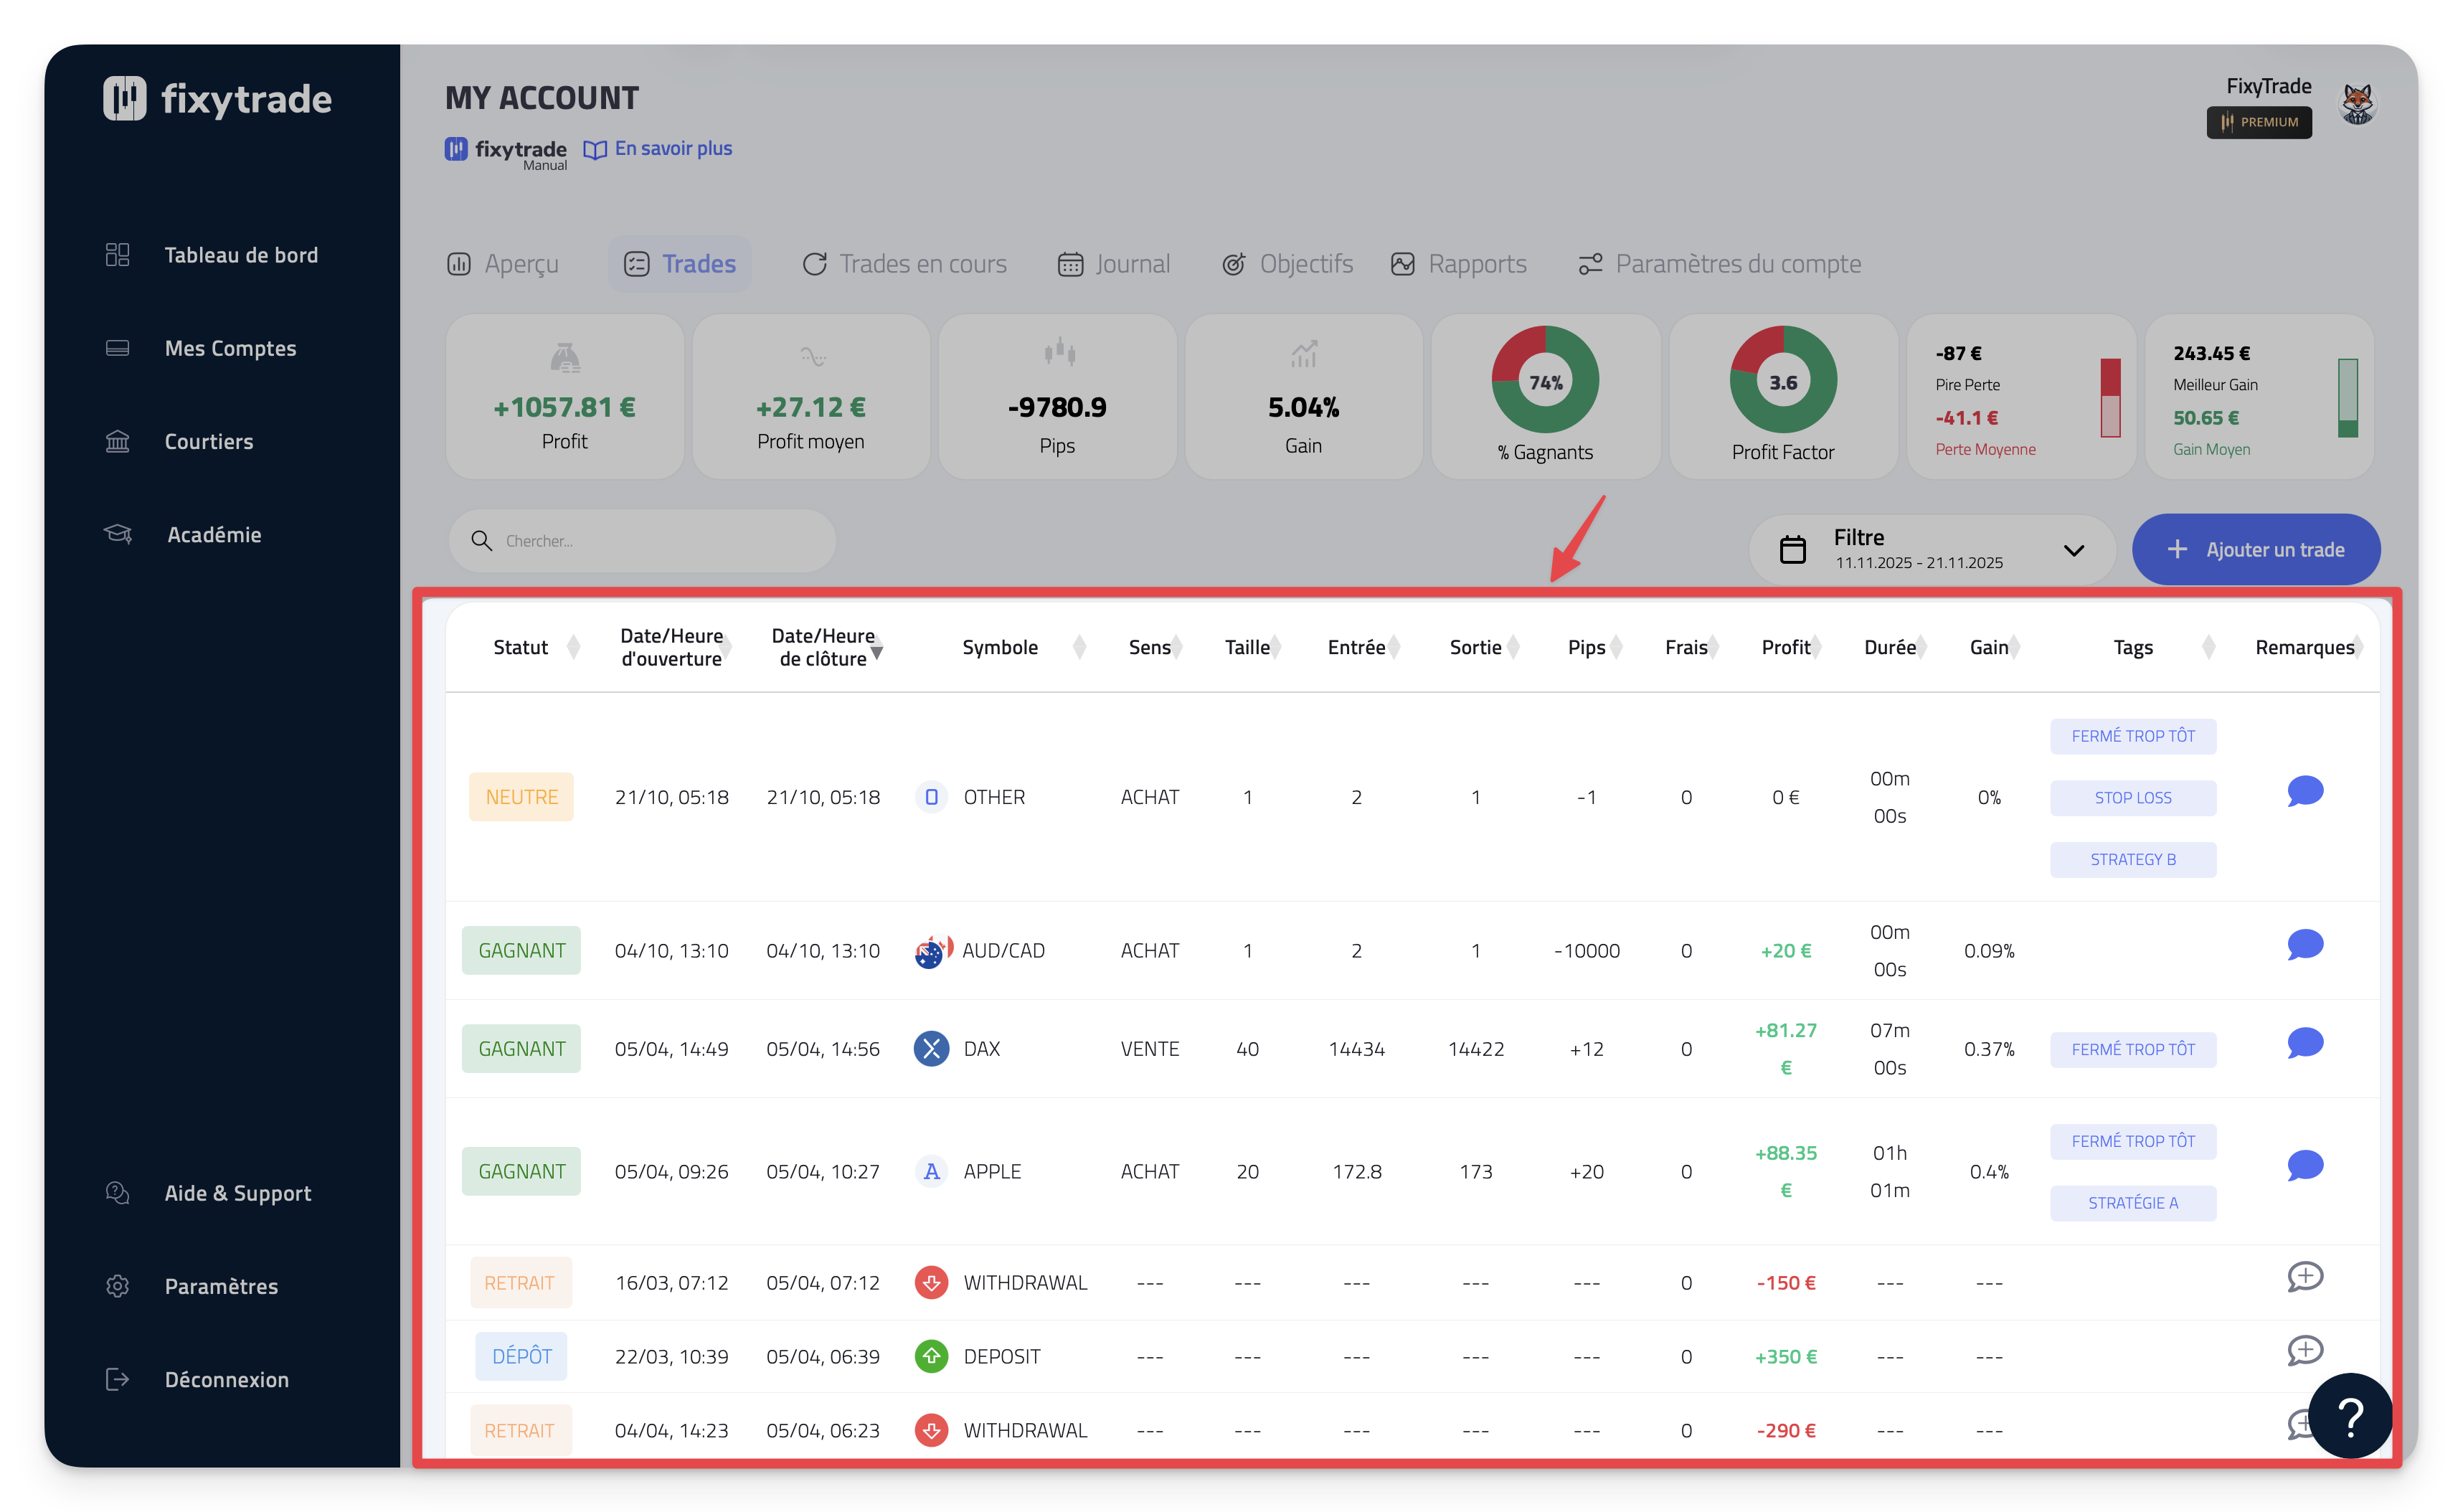The height and width of the screenshot is (1512, 2463).
Task: Click the help question mark button
Action: point(2350,1416)
